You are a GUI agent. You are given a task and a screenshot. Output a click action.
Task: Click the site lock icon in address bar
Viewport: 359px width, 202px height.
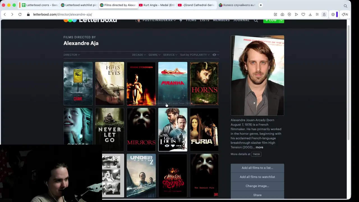28,14
